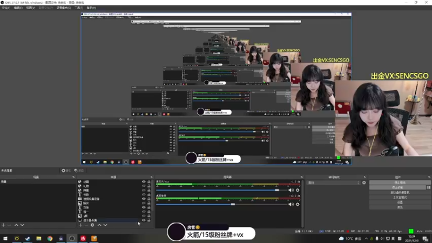
Task: Move selected source up in the list
Action: [99, 225]
